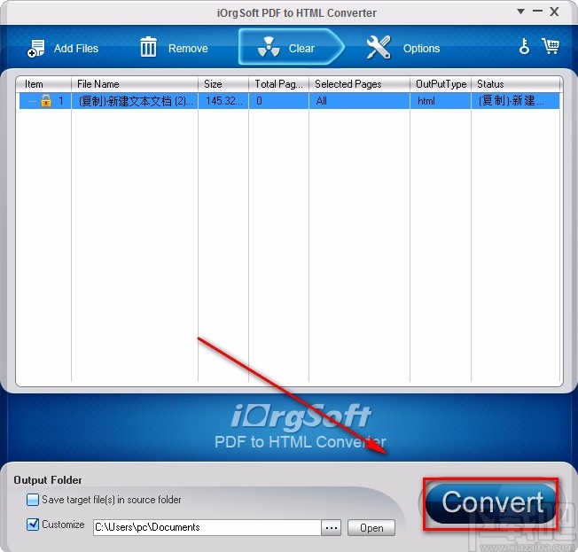Start conversion with the Convert button

[491, 503]
